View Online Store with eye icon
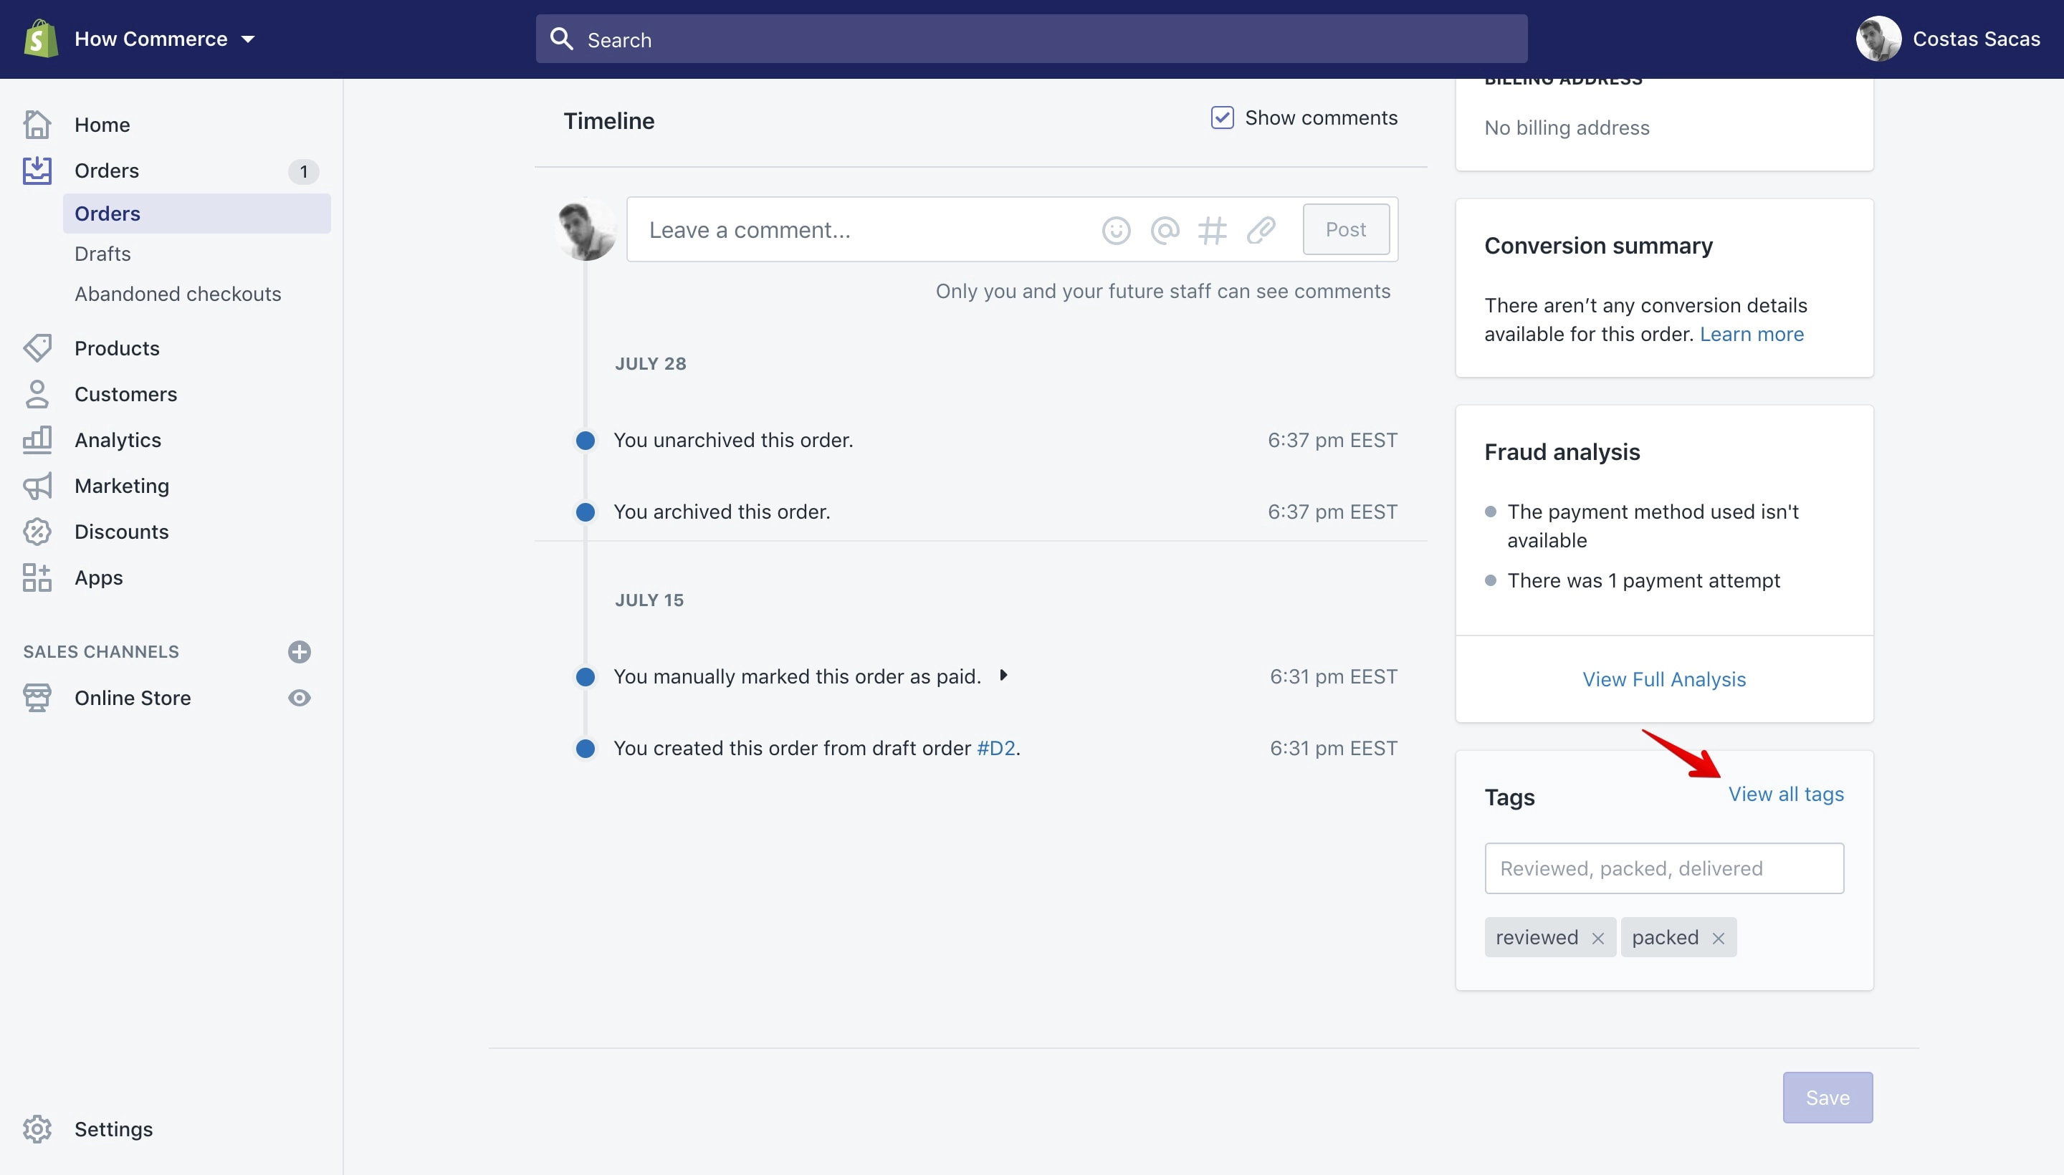The width and height of the screenshot is (2064, 1175). pyautogui.click(x=300, y=698)
